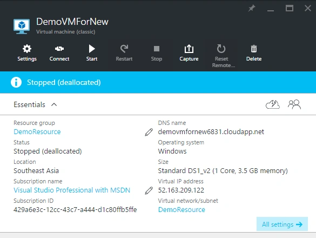Click the Stopped (deallocated) status banner
This screenshot has width=316, height=238.
pyautogui.click(x=158, y=82)
